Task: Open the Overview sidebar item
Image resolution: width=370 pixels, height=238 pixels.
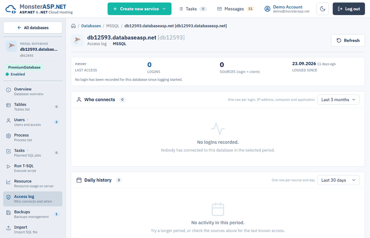Action: point(33,92)
